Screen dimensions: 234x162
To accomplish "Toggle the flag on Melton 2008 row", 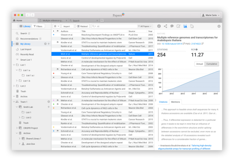I will (x=58, y=100).
